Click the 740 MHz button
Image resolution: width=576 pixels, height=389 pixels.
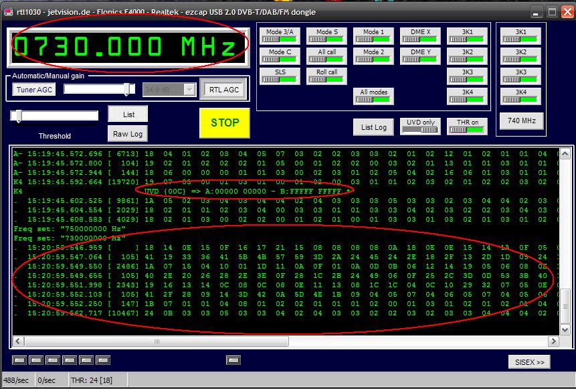click(x=521, y=121)
